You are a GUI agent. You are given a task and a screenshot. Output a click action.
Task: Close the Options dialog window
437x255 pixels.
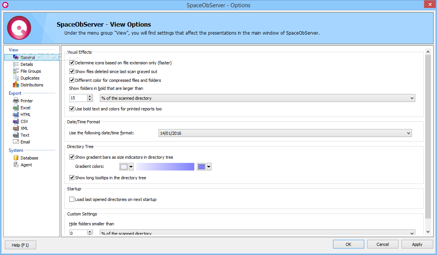(429, 4)
